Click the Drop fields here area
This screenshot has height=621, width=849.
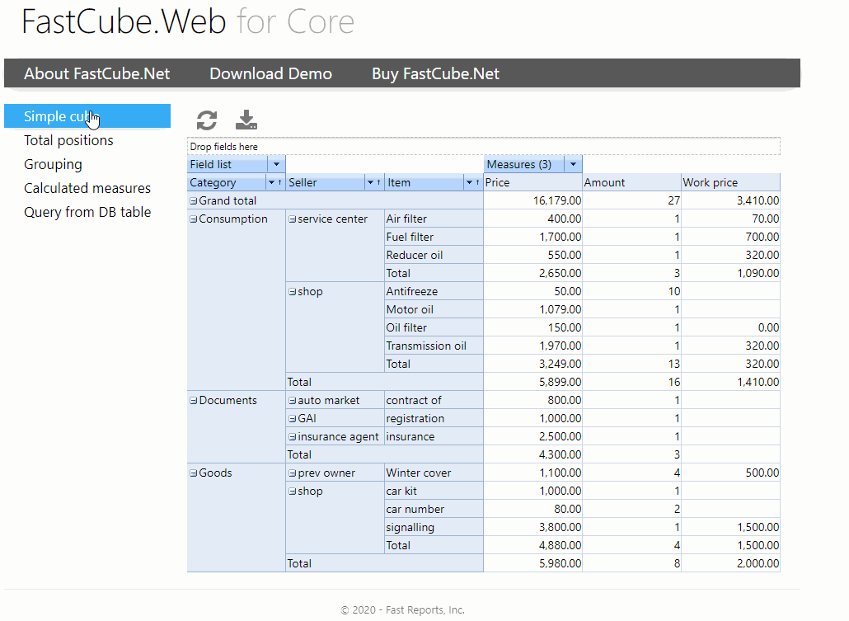(x=484, y=146)
